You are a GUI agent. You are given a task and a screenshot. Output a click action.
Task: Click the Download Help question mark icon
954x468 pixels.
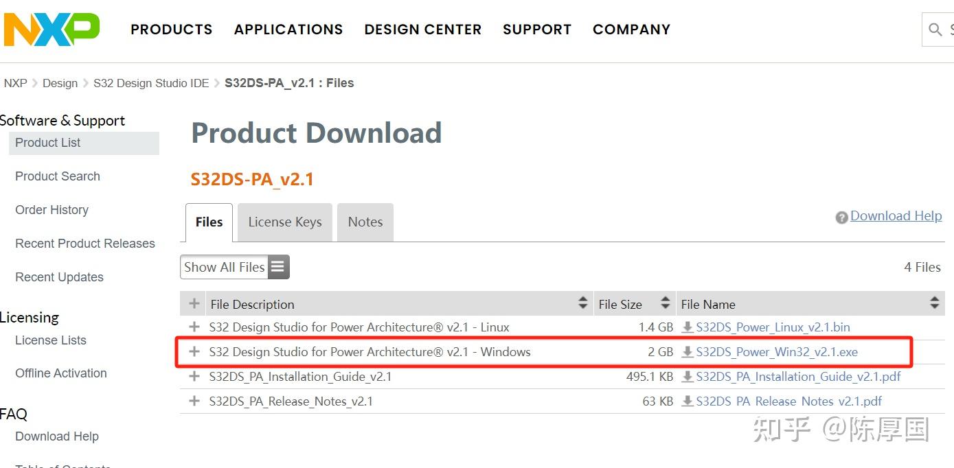click(841, 218)
